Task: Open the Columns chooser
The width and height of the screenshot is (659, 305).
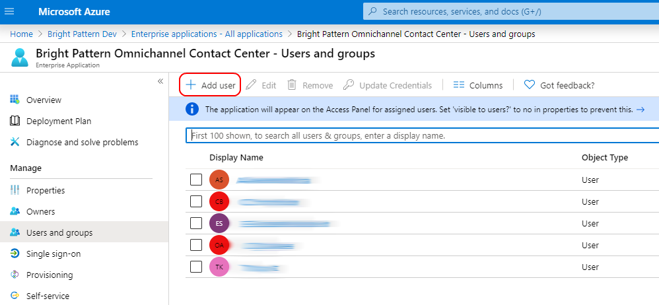Action: pos(478,85)
